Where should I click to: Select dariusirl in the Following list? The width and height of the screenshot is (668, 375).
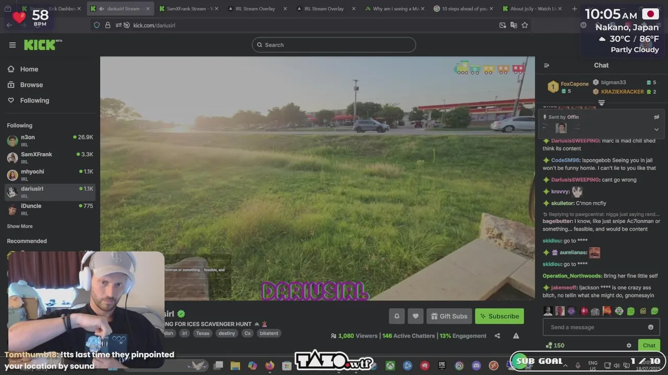(x=50, y=192)
